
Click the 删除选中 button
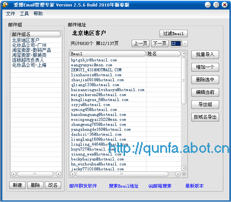click(205, 80)
